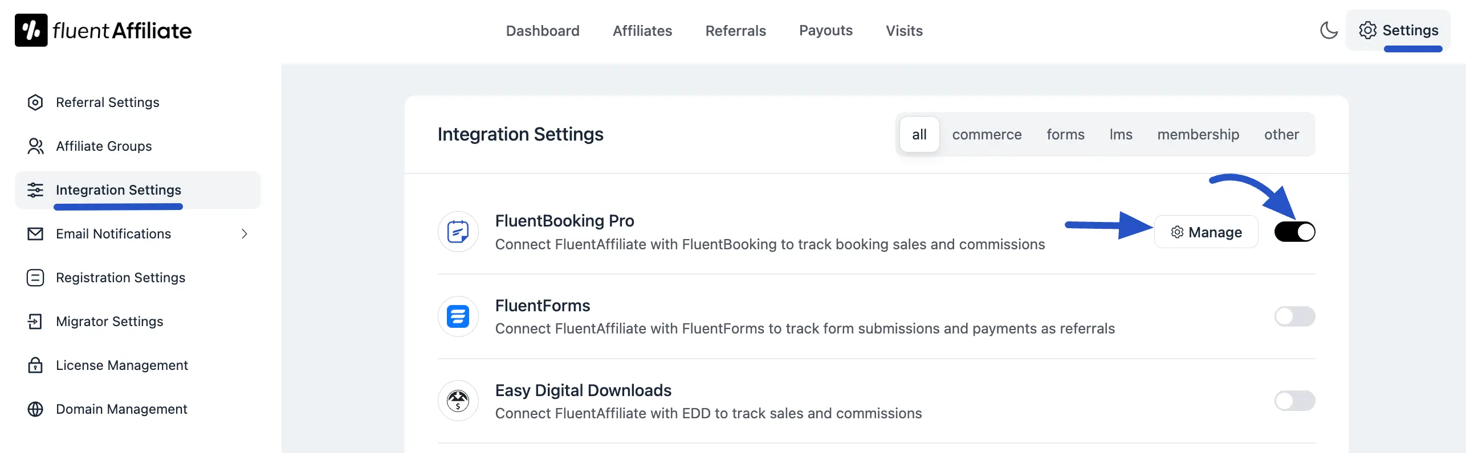The width and height of the screenshot is (1466, 453).
Task: Open Payouts in top navigation
Action: point(826,31)
